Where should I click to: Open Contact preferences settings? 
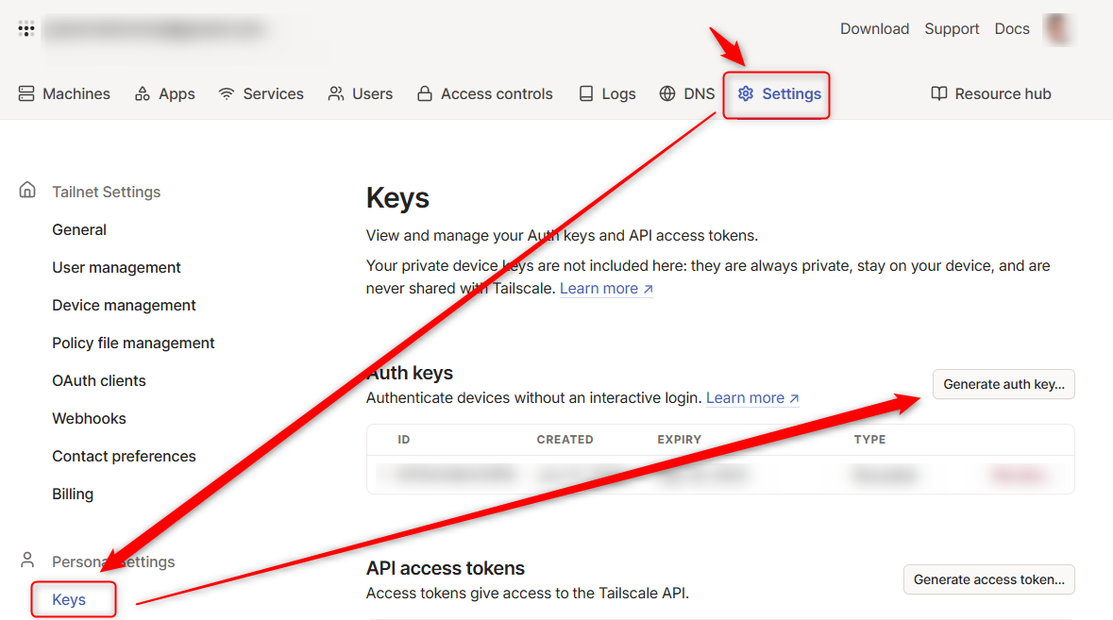coord(124,456)
